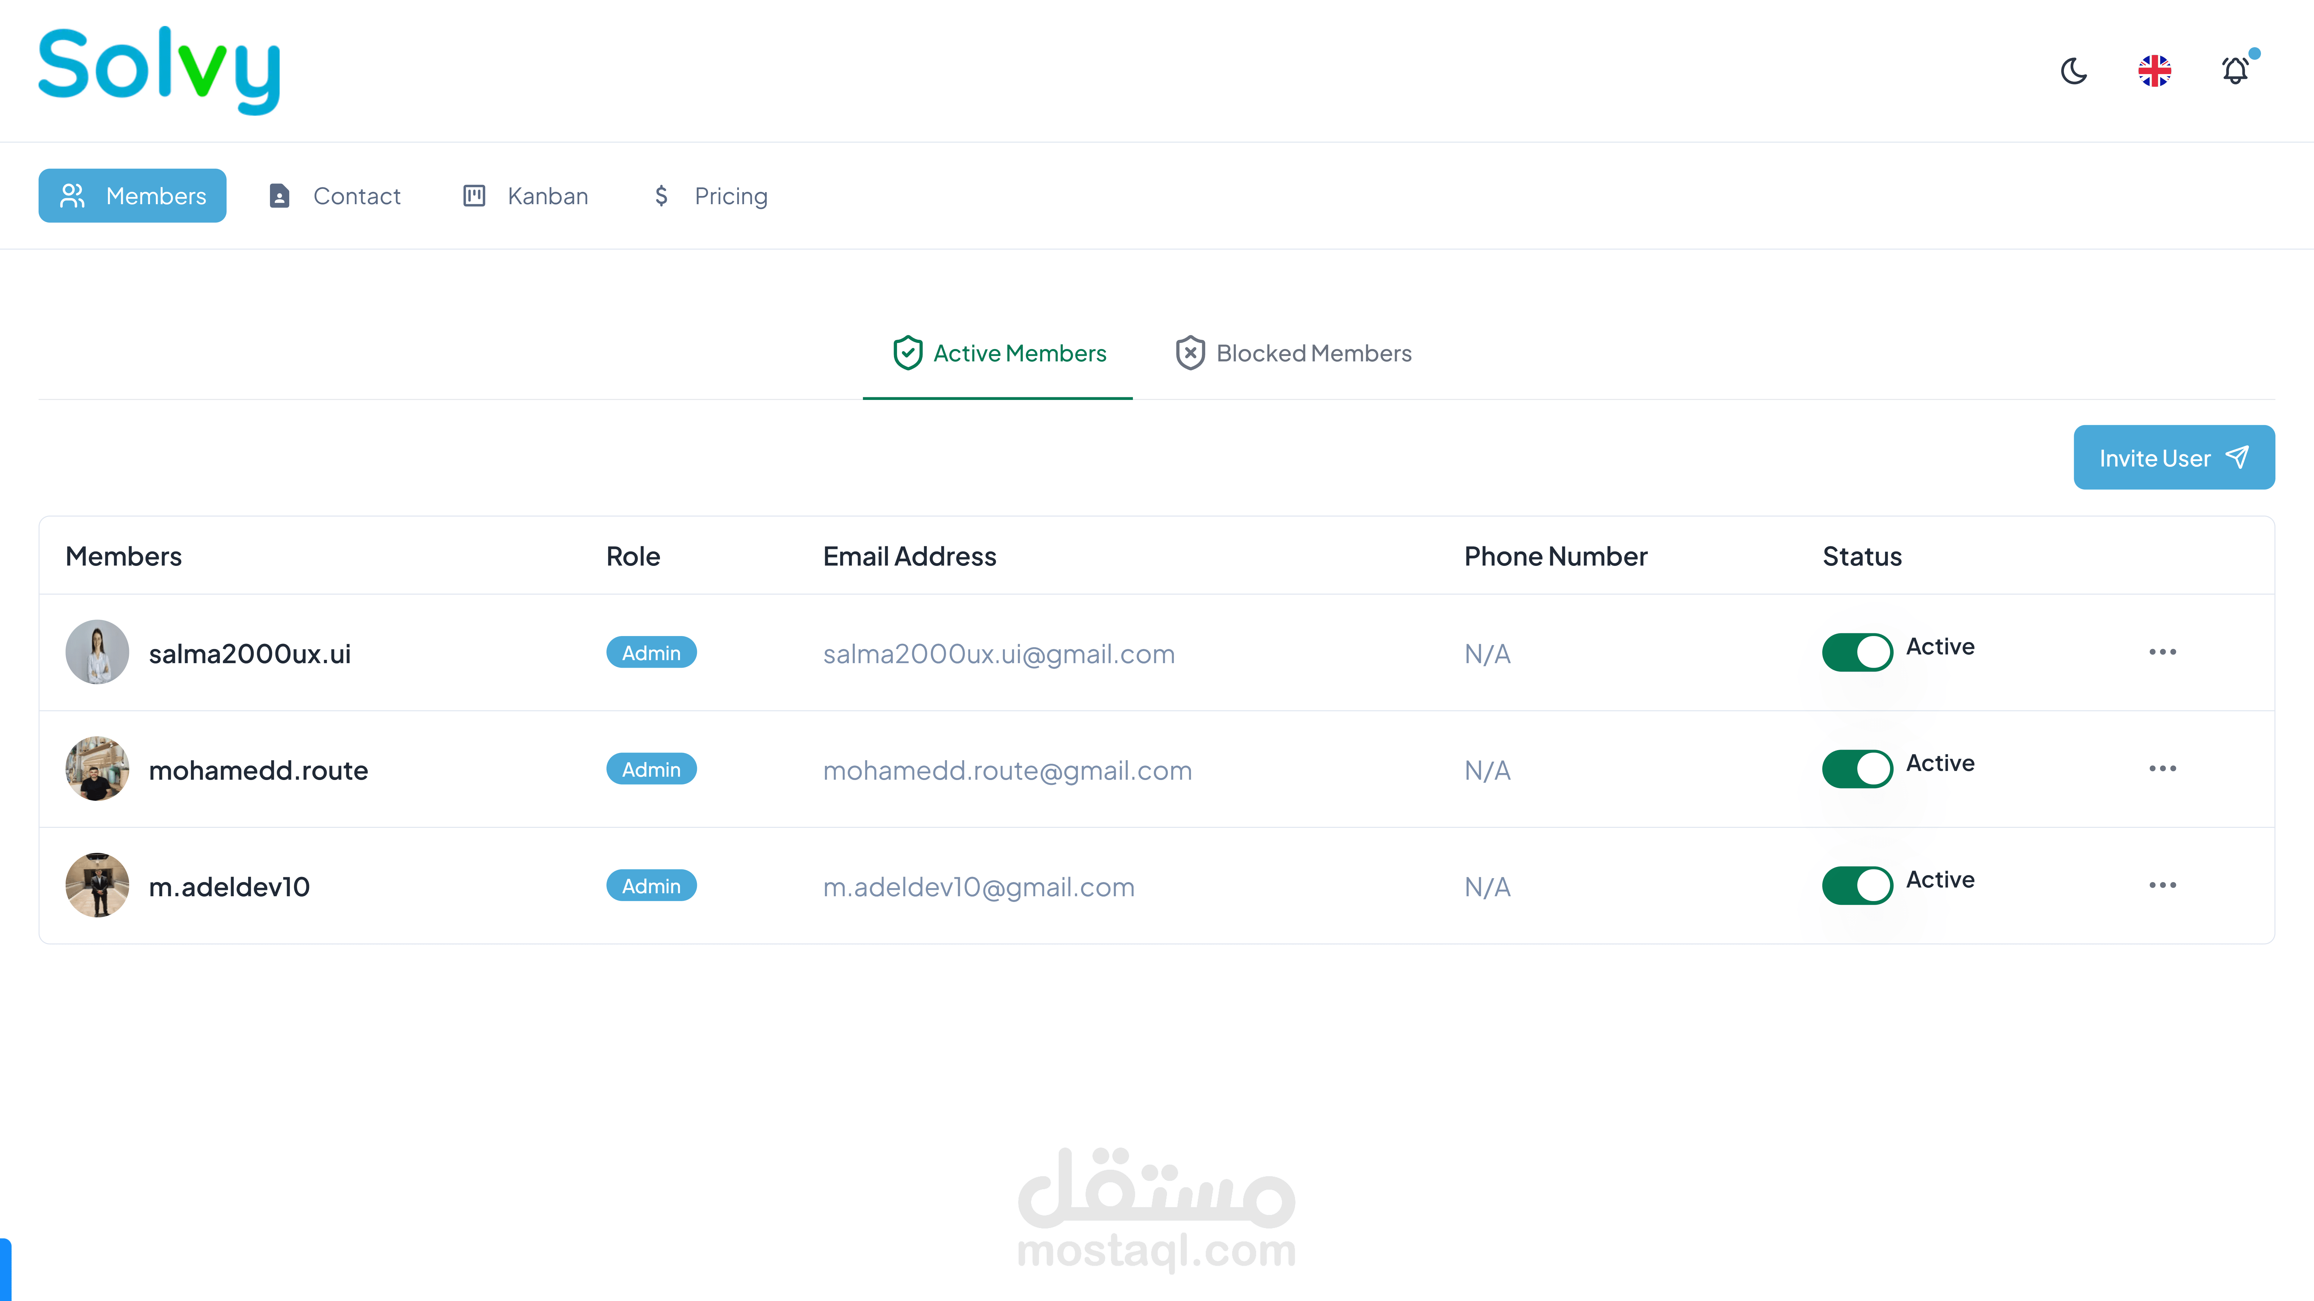Click the Kanban board icon
This screenshot has height=1301, width=2314.
click(x=473, y=196)
